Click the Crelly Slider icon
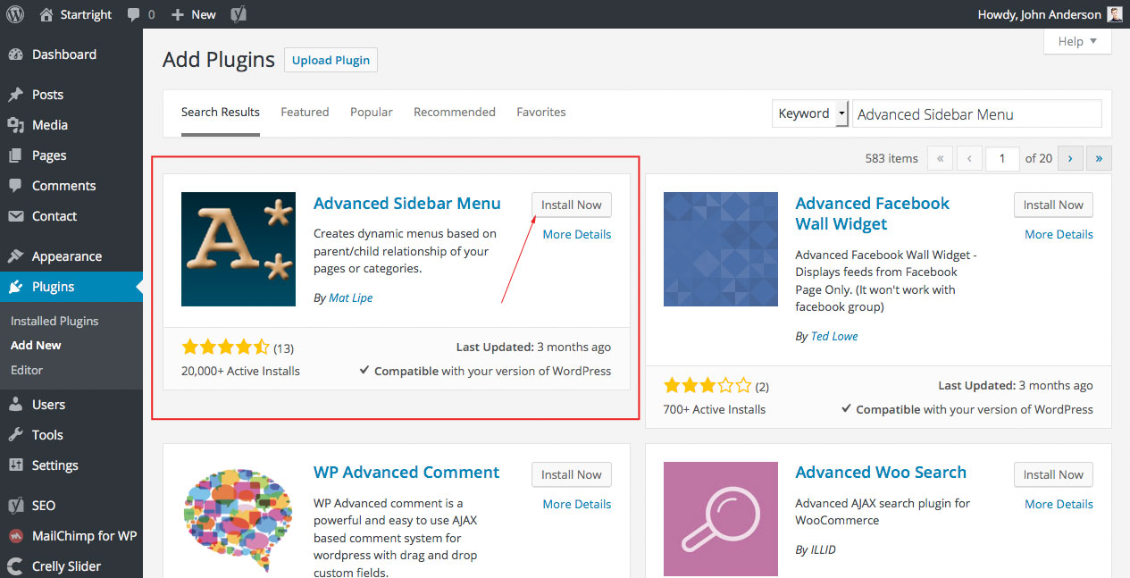 15,566
